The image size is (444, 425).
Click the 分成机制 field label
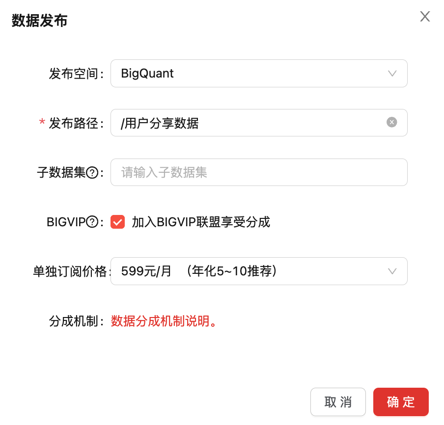75,321
